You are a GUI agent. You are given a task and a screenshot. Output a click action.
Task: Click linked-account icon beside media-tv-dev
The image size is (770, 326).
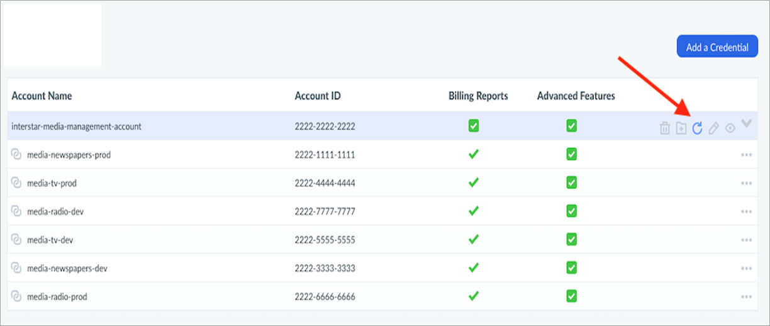pos(16,239)
